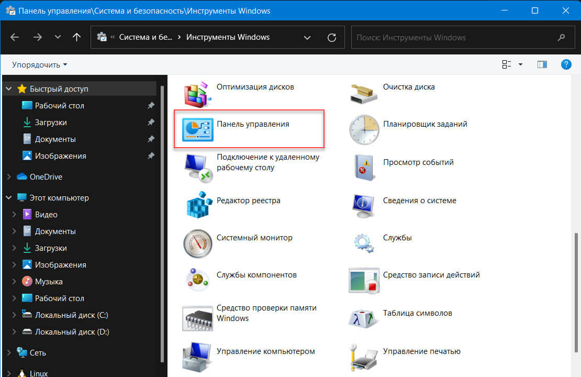The image size is (581, 377).
Task: Click the navigation pane scrollbar
Action: tap(162, 224)
